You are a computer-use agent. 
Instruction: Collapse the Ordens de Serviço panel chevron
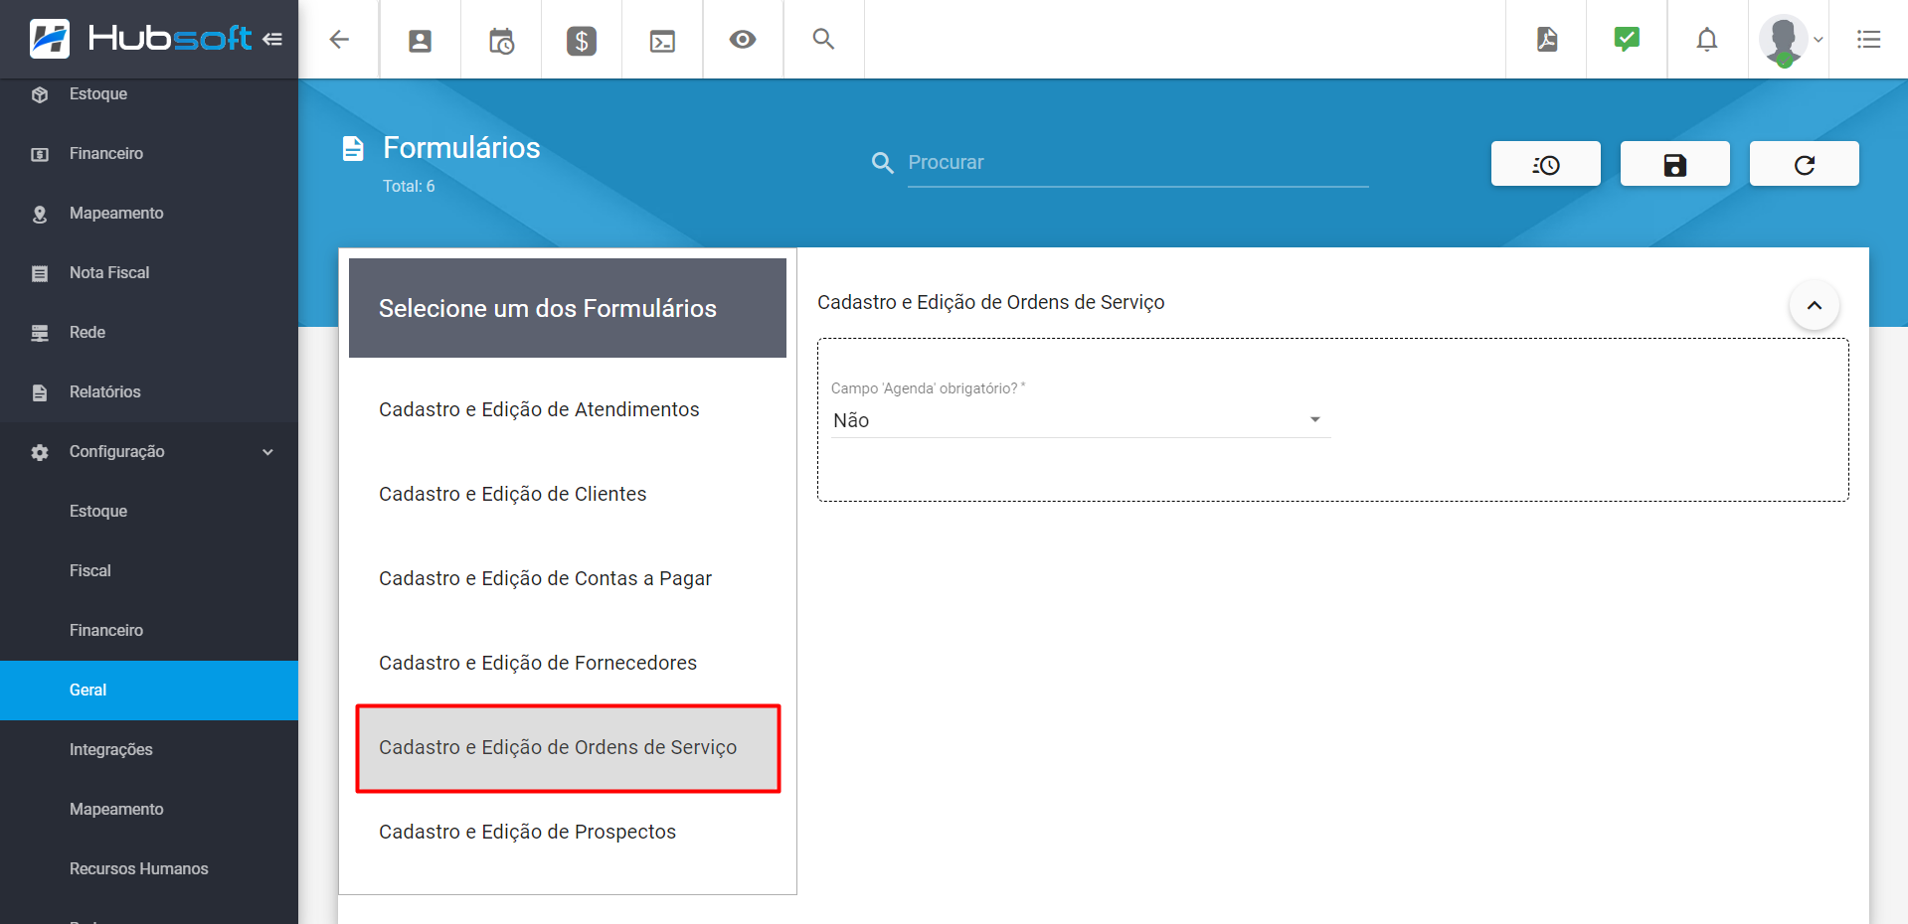[1815, 305]
